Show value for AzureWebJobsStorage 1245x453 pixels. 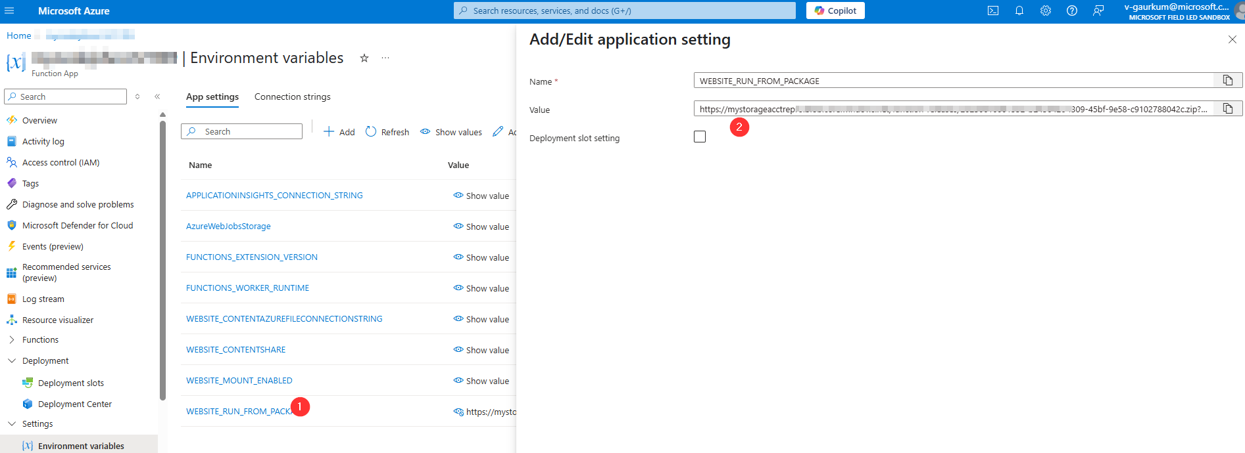coord(481,226)
